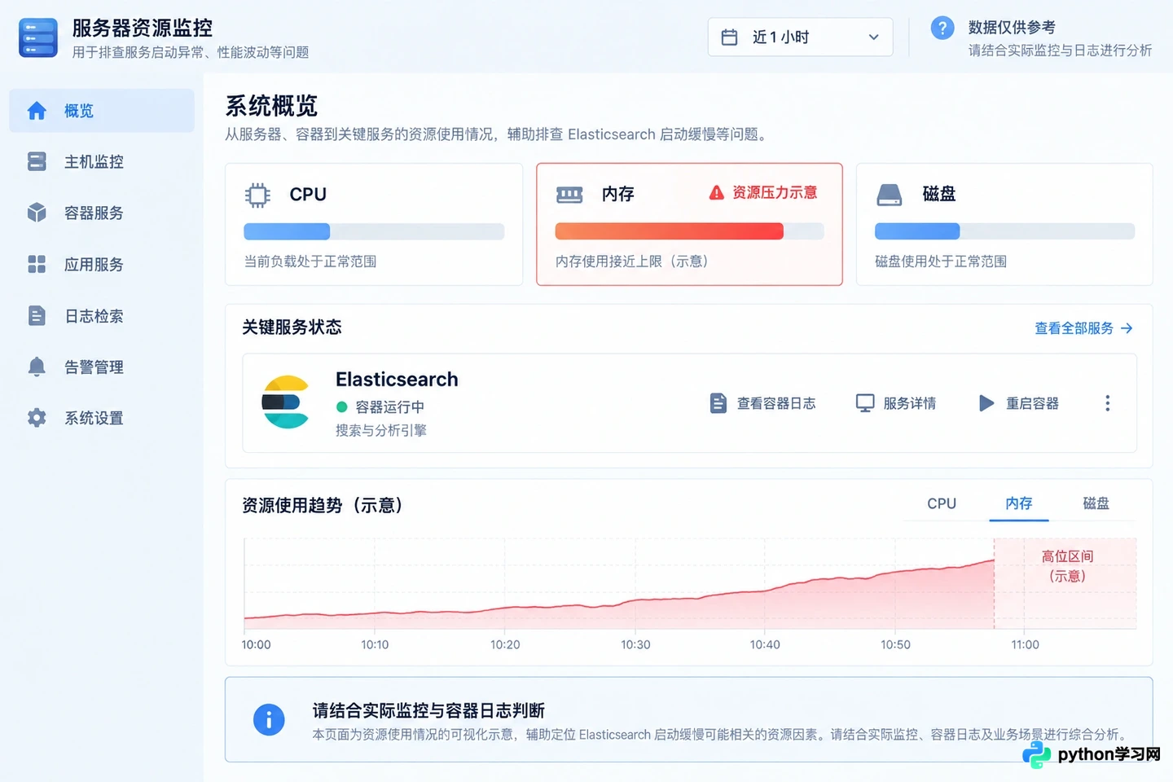Click the 数据仅供参考 notice text
This screenshot has height=782, width=1173.
coord(1012,27)
